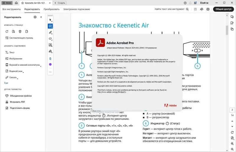
Task: Expand Верхний и нижний колонтитулы menu
Action: point(23,65)
